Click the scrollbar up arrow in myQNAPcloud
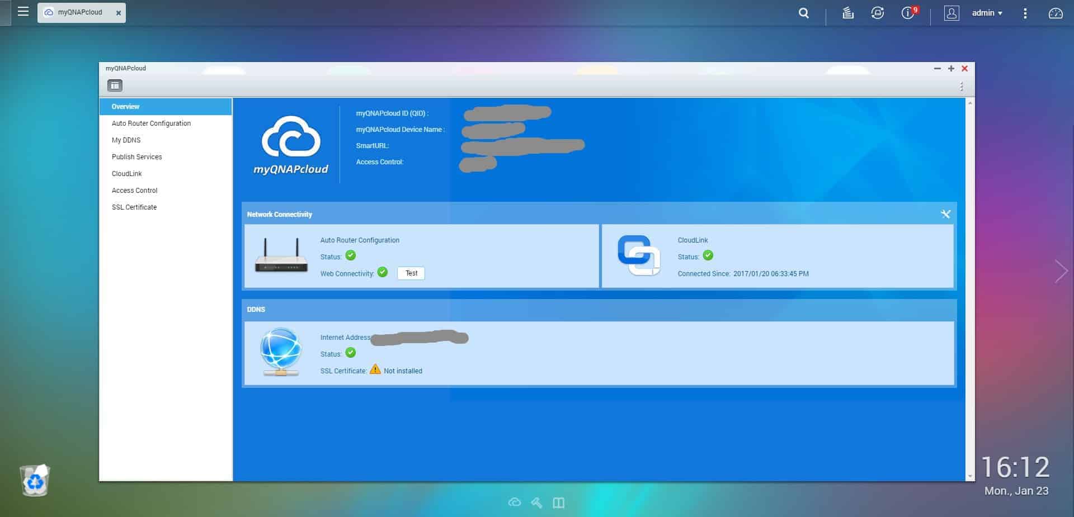Image resolution: width=1074 pixels, height=517 pixels. pyautogui.click(x=970, y=103)
